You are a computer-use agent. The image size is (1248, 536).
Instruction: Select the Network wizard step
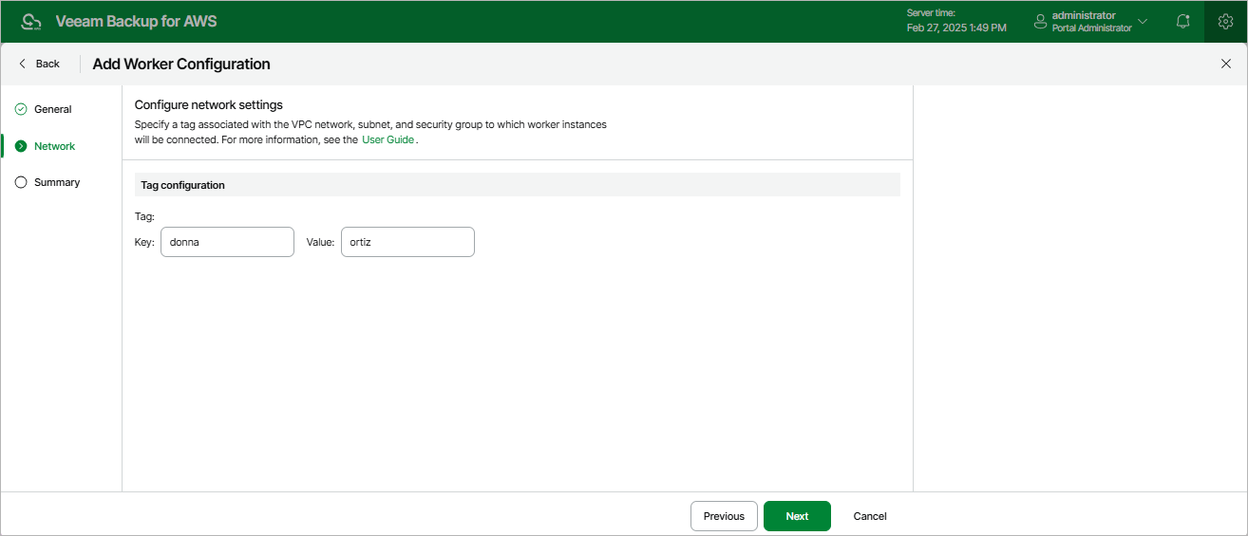[x=54, y=146]
